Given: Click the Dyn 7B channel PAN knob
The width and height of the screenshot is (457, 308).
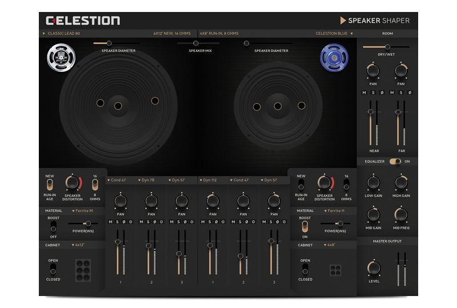Looking at the screenshot, I should (x=151, y=201).
